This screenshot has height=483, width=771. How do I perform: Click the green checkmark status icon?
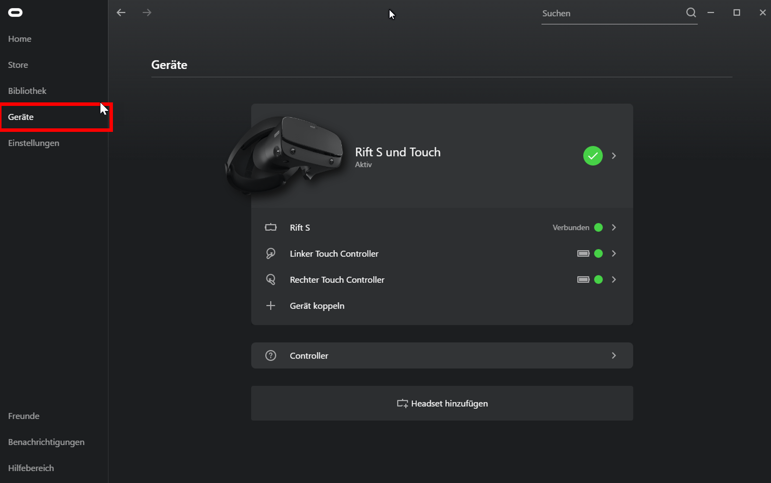[593, 156]
